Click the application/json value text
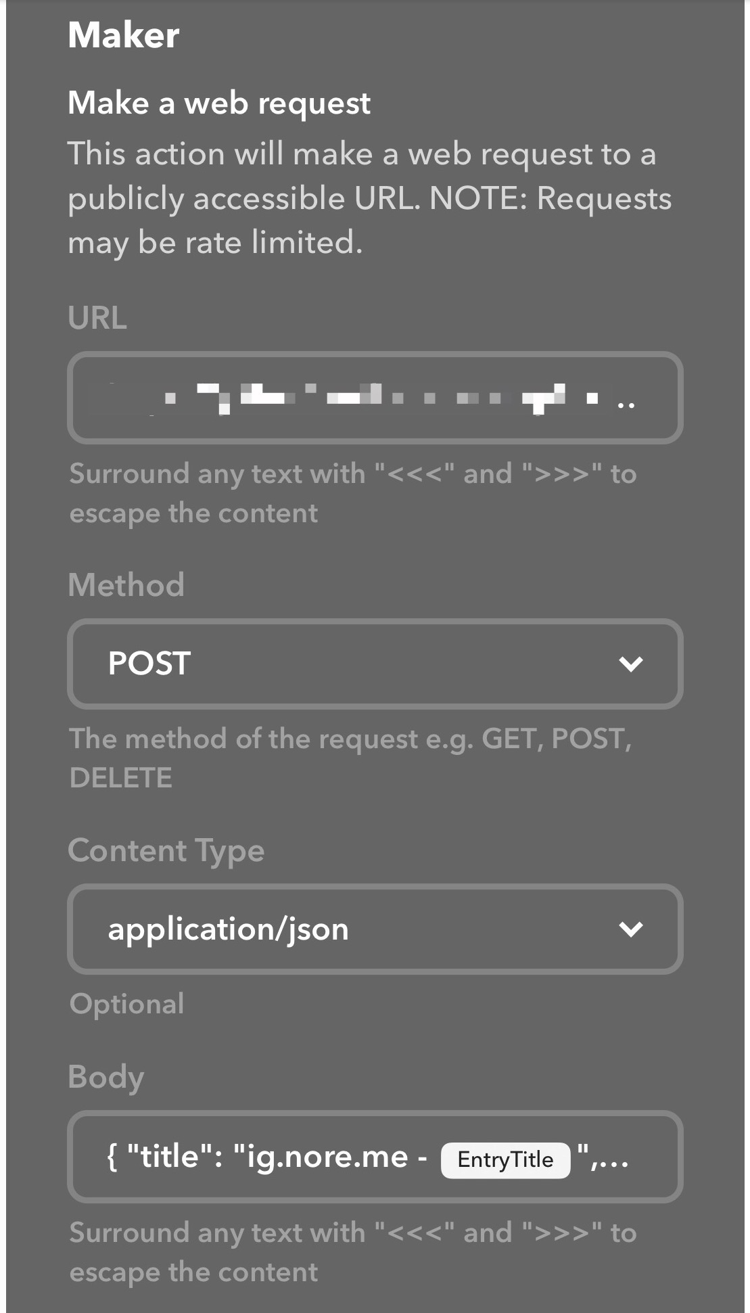This screenshot has height=1313, width=750. pyautogui.click(x=229, y=930)
